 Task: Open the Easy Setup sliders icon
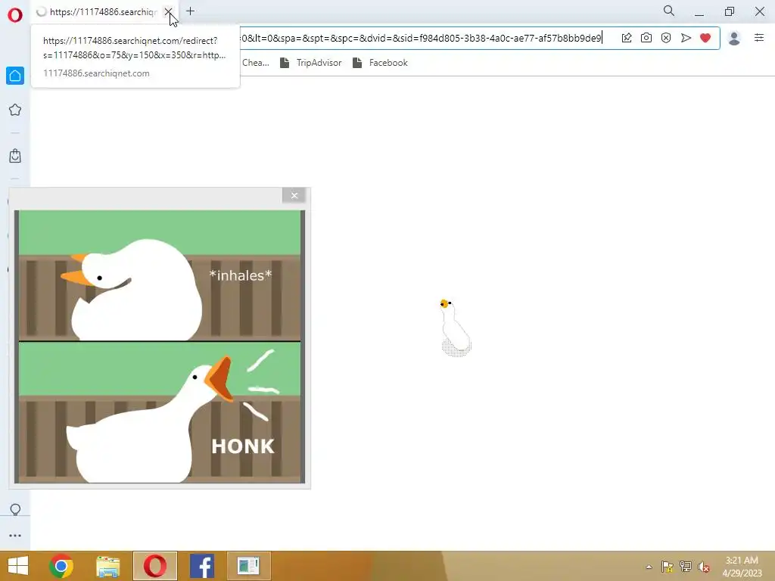[759, 38]
